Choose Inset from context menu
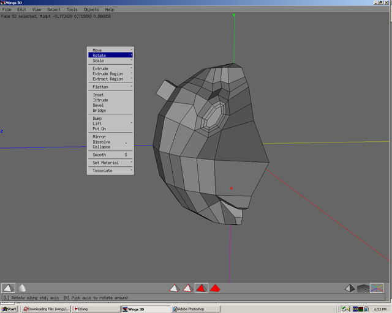The image size is (392, 313). pos(110,95)
